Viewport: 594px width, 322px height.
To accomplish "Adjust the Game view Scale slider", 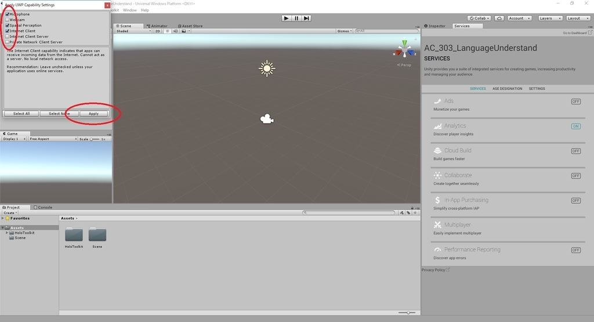I will coord(94,139).
